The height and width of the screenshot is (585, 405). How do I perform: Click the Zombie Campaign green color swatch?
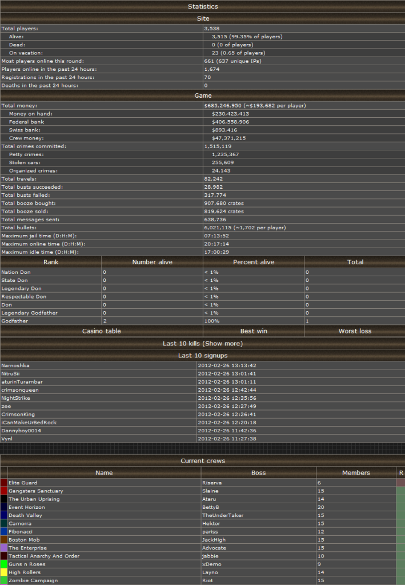(4, 580)
